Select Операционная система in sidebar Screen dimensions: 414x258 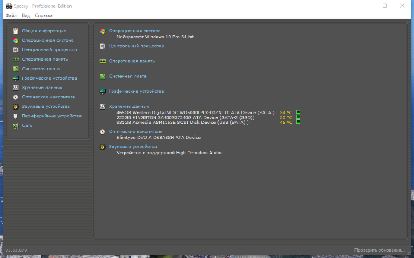click(48, 40)
